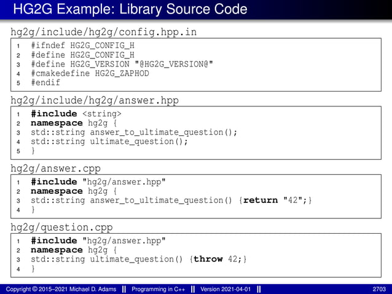Click the 'throw 42;' function definition line

coord(139,259)
